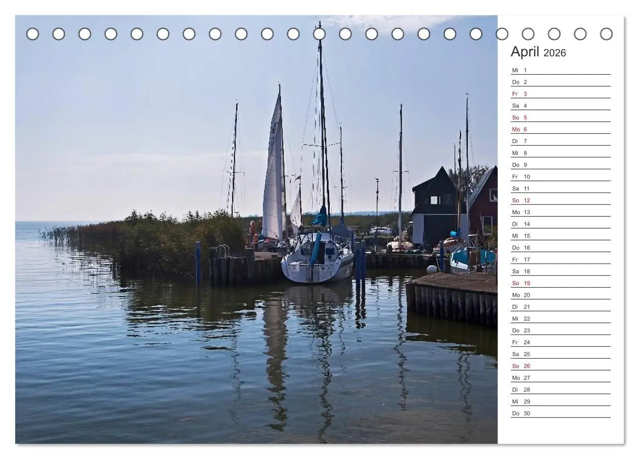Select the 'Sa 11' date row

(x=560, y=188)
